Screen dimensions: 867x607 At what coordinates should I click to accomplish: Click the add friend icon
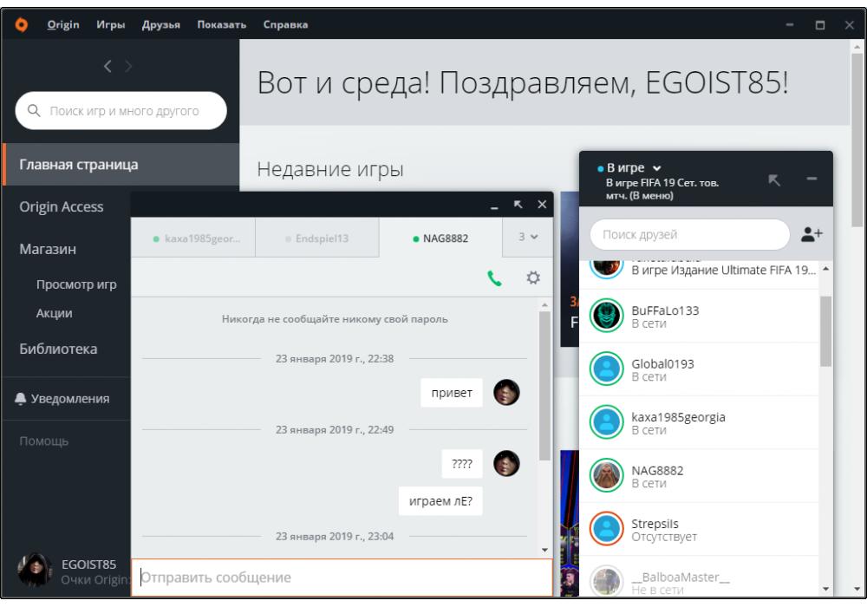[x=812, y=234]
